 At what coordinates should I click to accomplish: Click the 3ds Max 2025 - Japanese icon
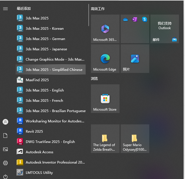tap(20, 49)
